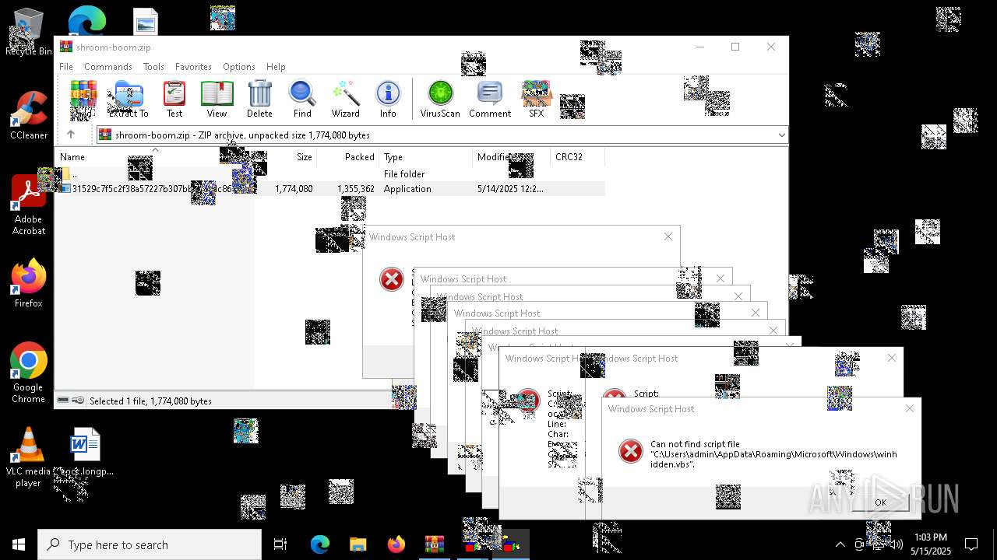Click the Add toolbar icon in WinRAR
Image resolution: width=997 pixels, height=560 pixels.
(83, 99)
